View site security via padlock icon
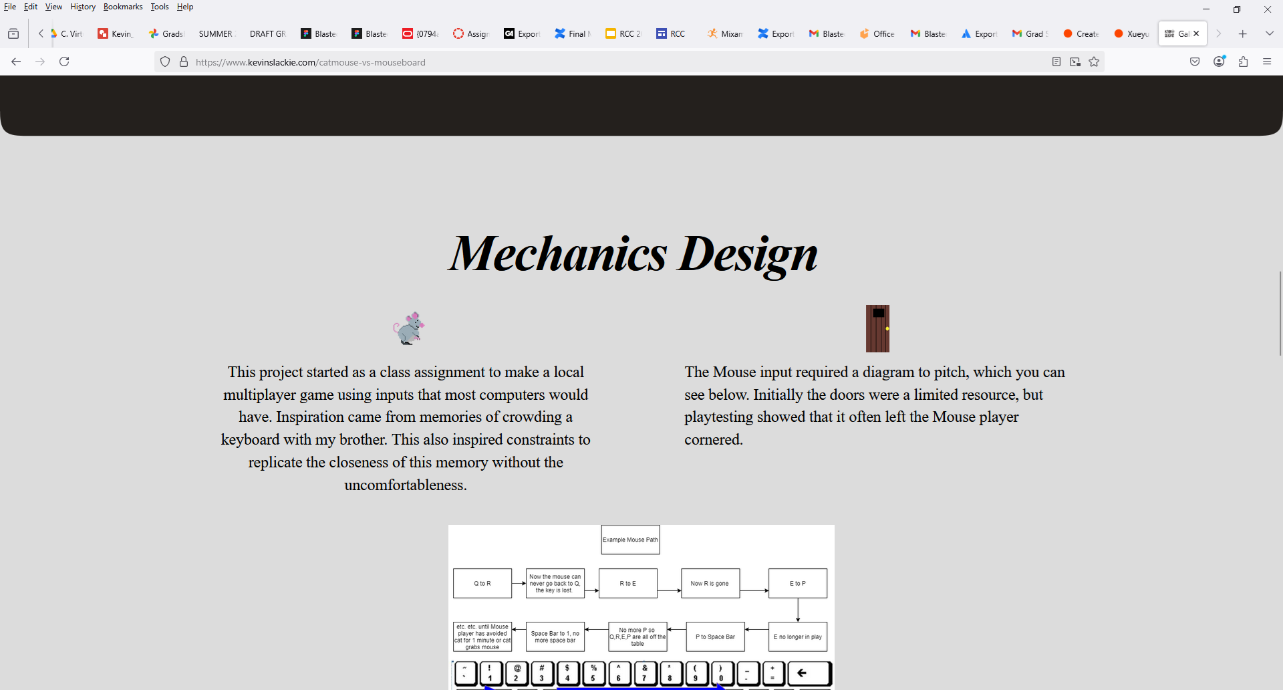Image resolution: width=1283 pixels, height=690 pixels. (184, 62)
